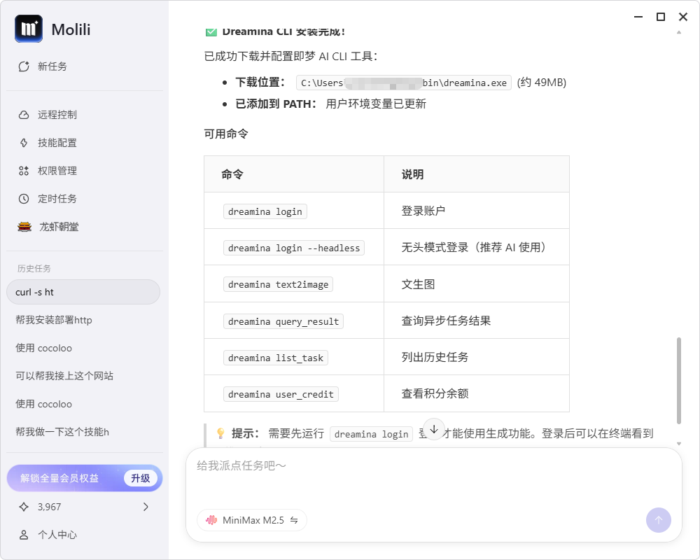This screenshot has height=560, width=700.
Task: Click the skill configuration lightning icon
Action: (24, 143)
